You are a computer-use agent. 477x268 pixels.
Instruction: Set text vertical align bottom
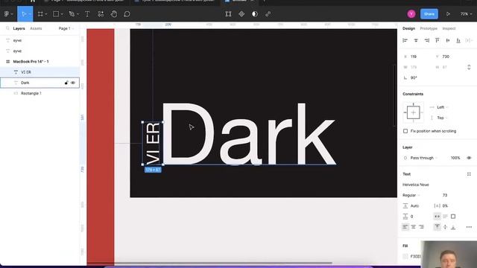tap(453, 227)
